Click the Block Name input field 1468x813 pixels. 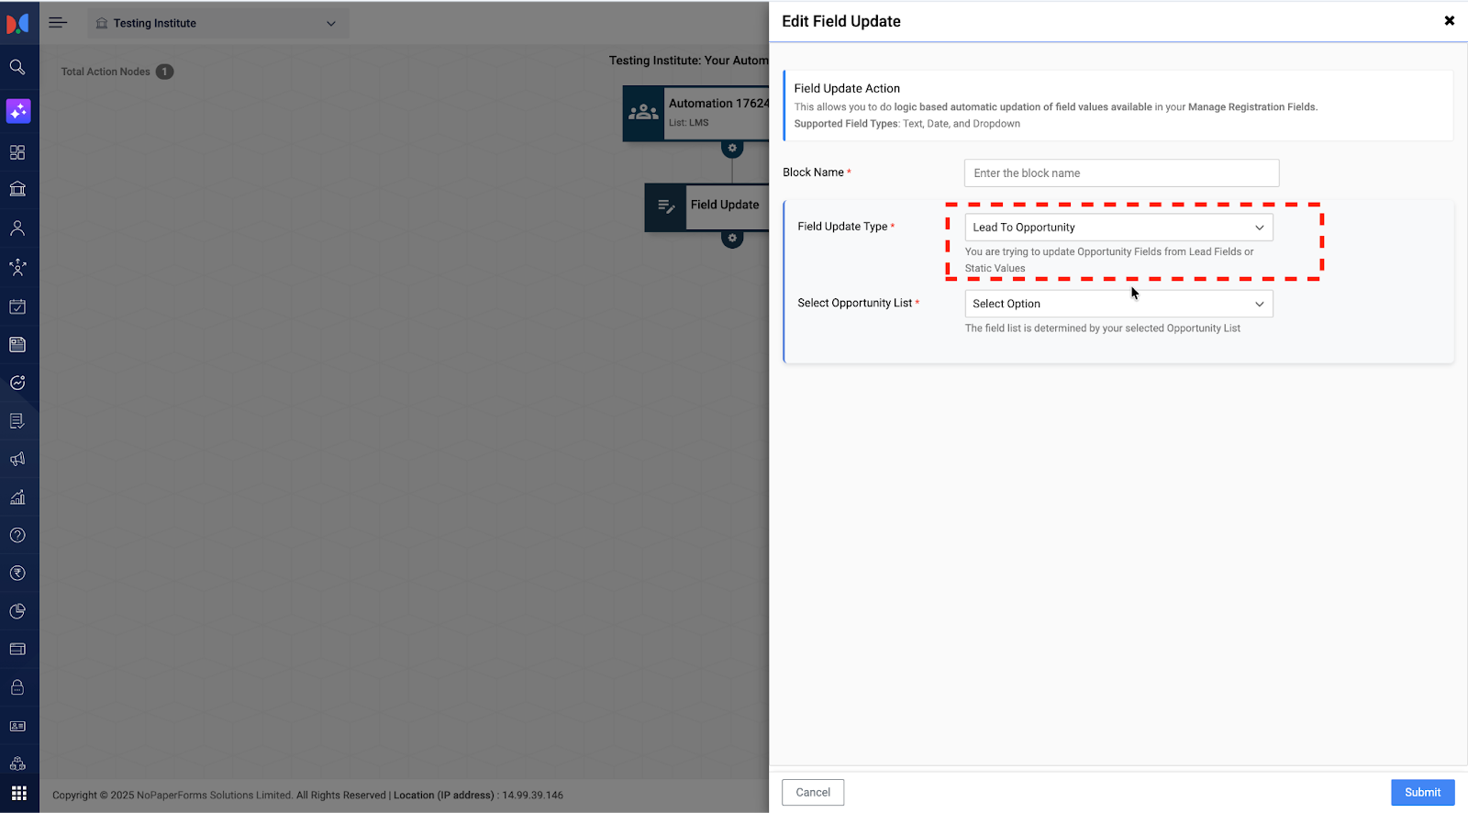click(1120, 173)
